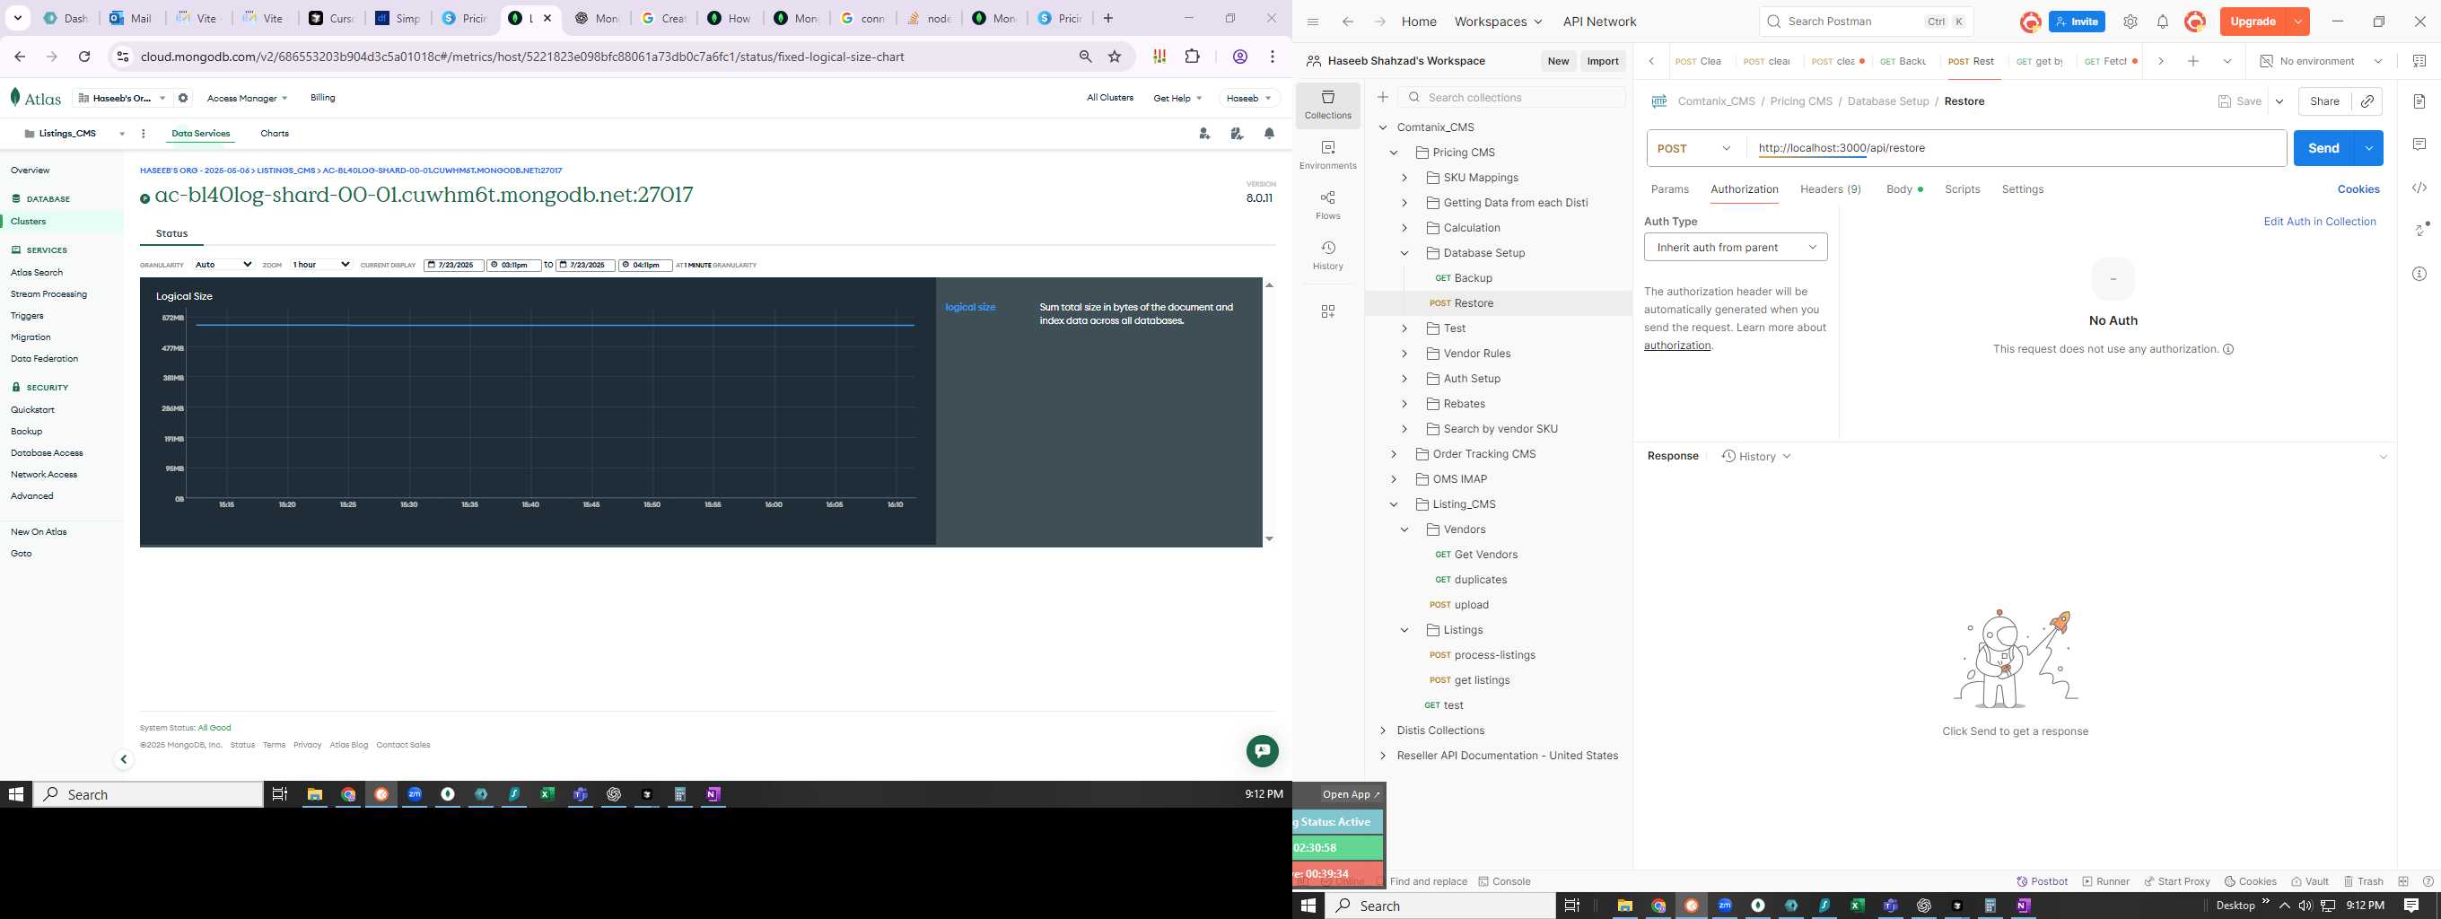
Task: Click Edit Auth in Collection link
Action: pos(2319,222)
